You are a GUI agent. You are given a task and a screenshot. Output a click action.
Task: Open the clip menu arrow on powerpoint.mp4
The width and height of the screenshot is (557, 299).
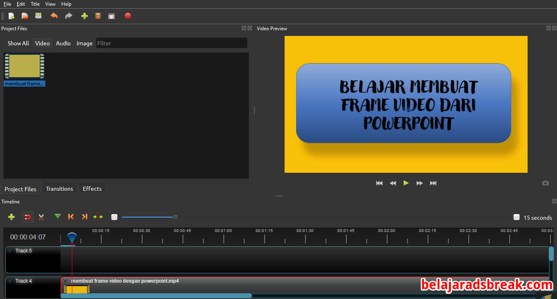click(x=66, y=281)
